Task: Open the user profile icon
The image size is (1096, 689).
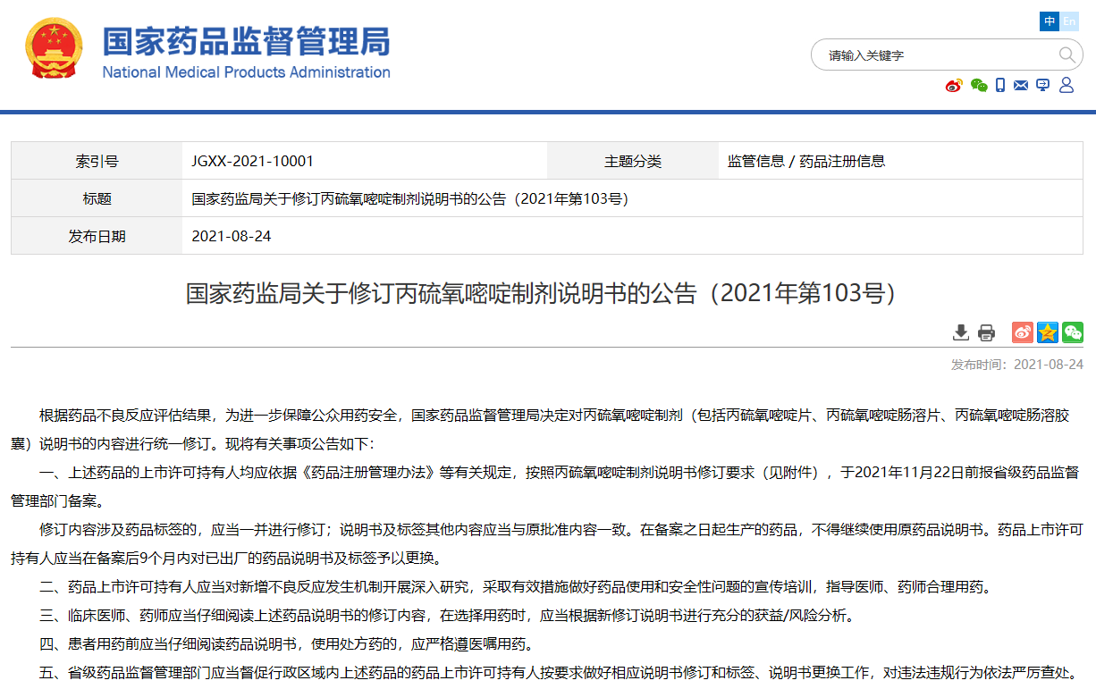Action: pyautogui.click(x=1066, y=86)
